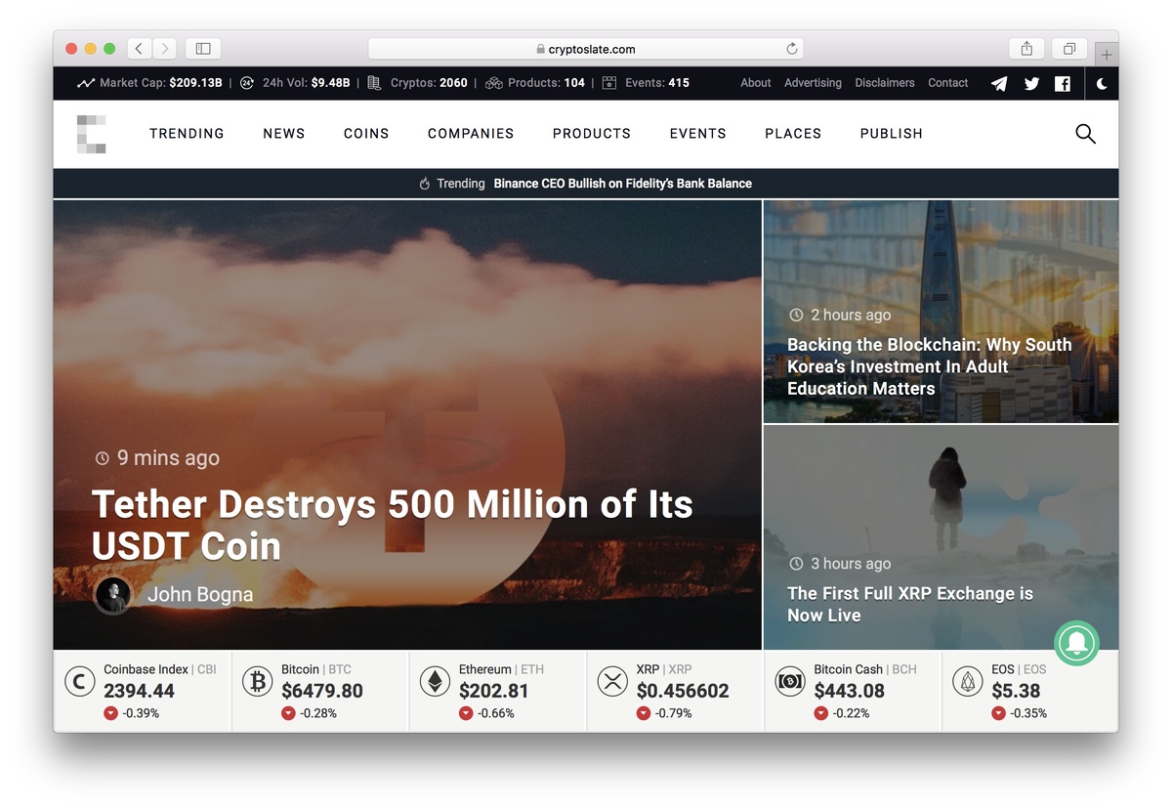The image size is (1172, 809).
Task: Open South Korea Adult Education article
Action: click(930, 366)
